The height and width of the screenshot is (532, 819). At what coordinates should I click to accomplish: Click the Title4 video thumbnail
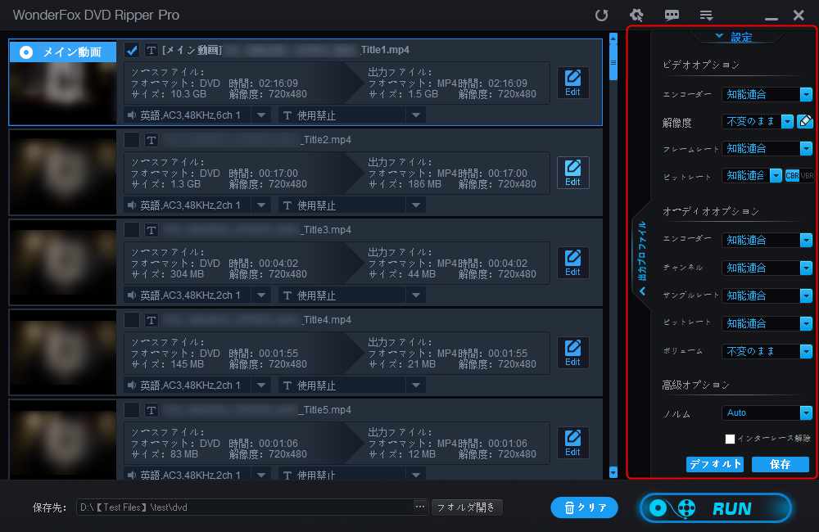pyautogui.click(x=63, y=353)
